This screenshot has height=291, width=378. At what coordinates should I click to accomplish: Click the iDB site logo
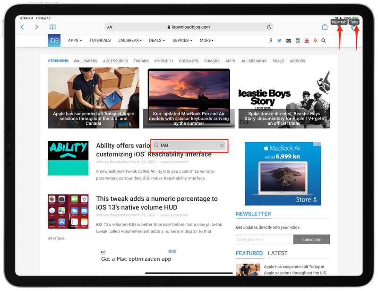[x=54, y=40]
